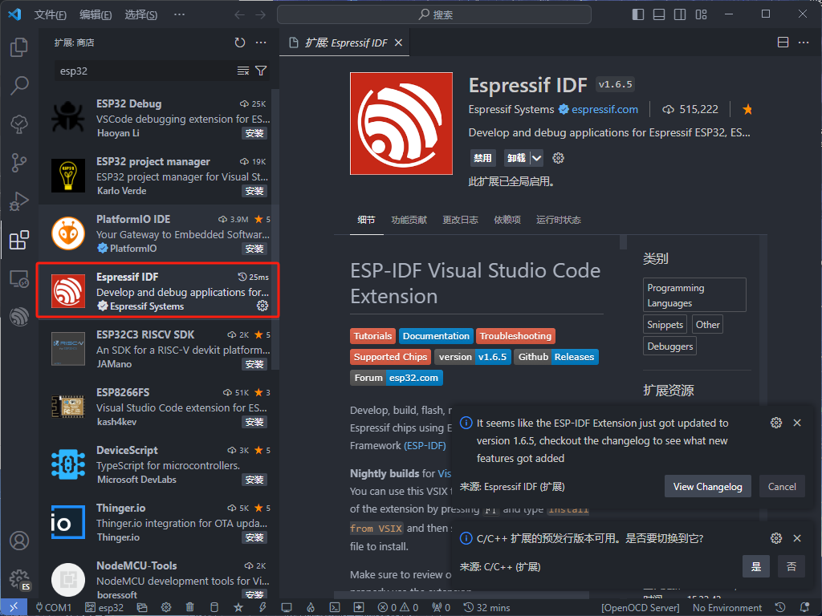Open the Extensions view icon
Image resolution: width=822 pixels, height=616 pixels.
tap(19, 240)
